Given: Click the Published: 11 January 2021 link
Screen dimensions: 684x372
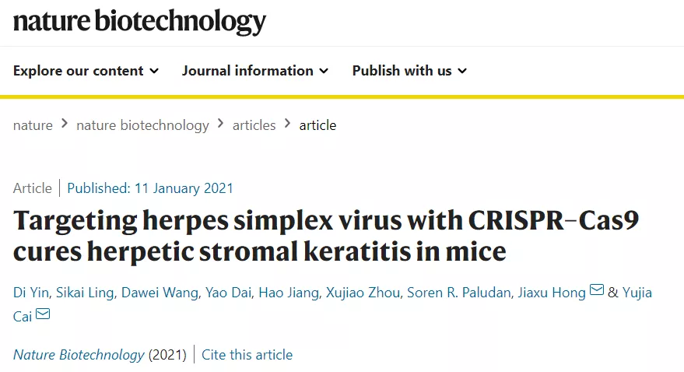Looking at the screenshot, I should 150,188.
